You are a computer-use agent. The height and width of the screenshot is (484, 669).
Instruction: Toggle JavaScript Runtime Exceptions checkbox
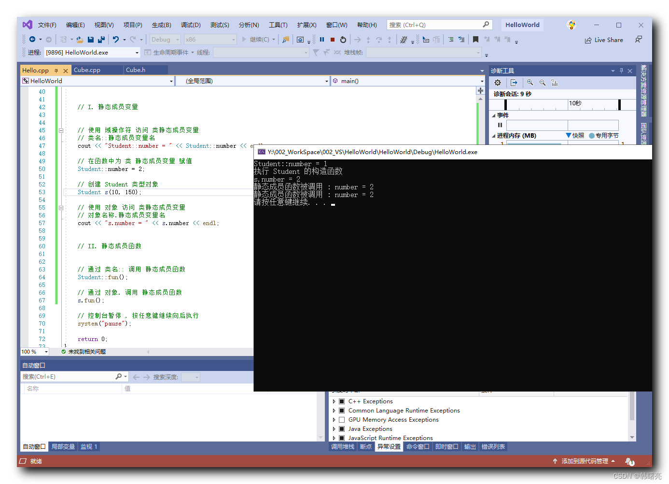[x=342, y=438]
